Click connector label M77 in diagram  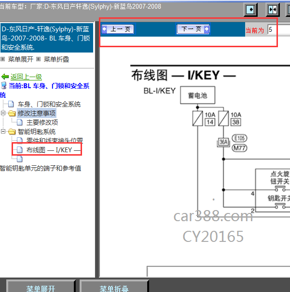239,148
